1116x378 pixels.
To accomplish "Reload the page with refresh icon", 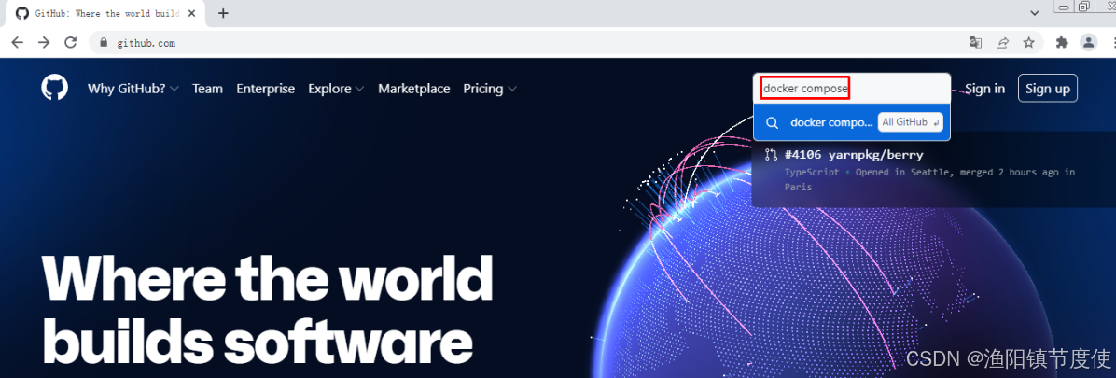I will pos(71,43).
